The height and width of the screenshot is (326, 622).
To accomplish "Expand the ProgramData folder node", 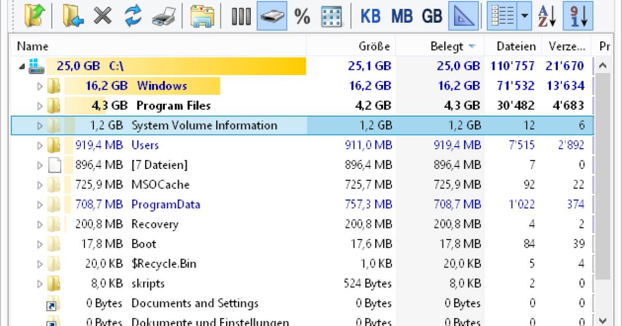I will (40, 205).
